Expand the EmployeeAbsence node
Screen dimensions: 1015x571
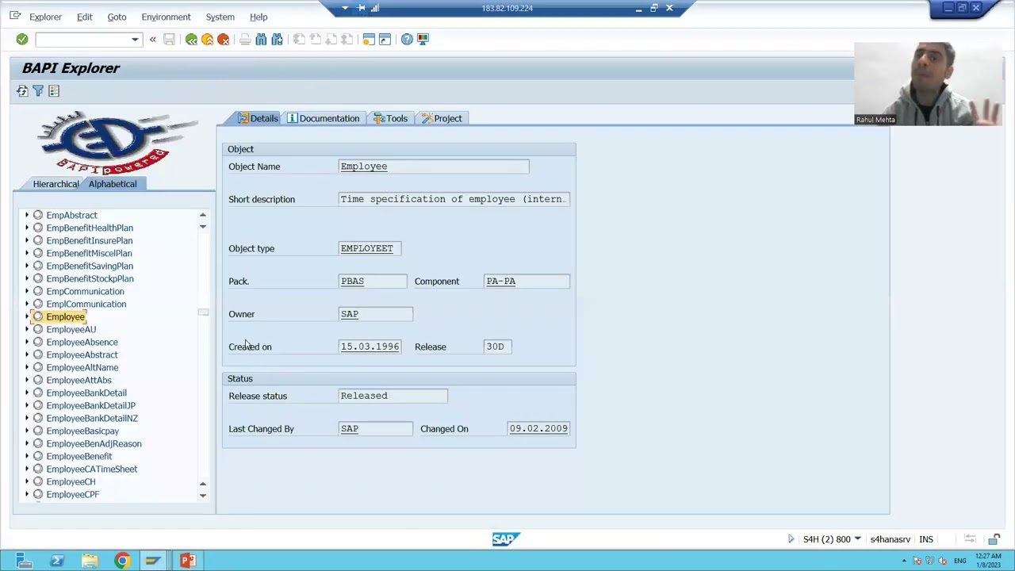coord(27,342)
